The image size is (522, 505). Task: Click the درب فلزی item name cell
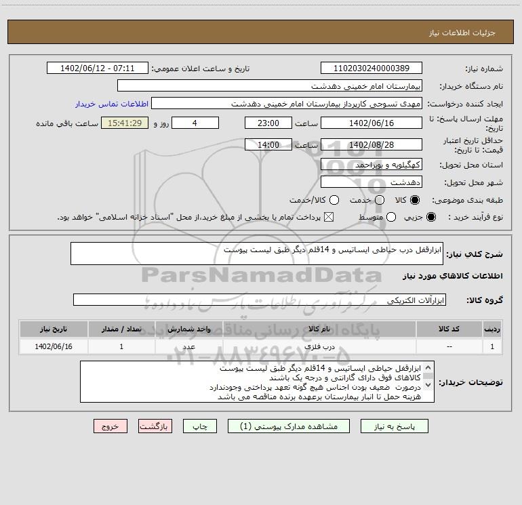(319, 346)
